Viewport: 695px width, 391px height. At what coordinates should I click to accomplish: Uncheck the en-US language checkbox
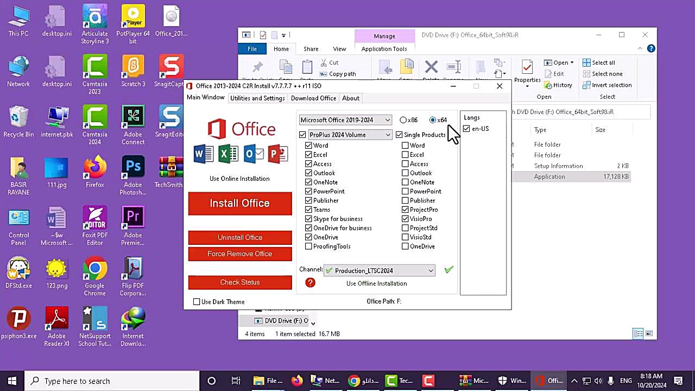tap(466, 129)
